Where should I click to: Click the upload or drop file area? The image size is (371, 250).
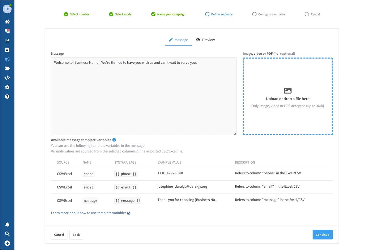[288, 96]
